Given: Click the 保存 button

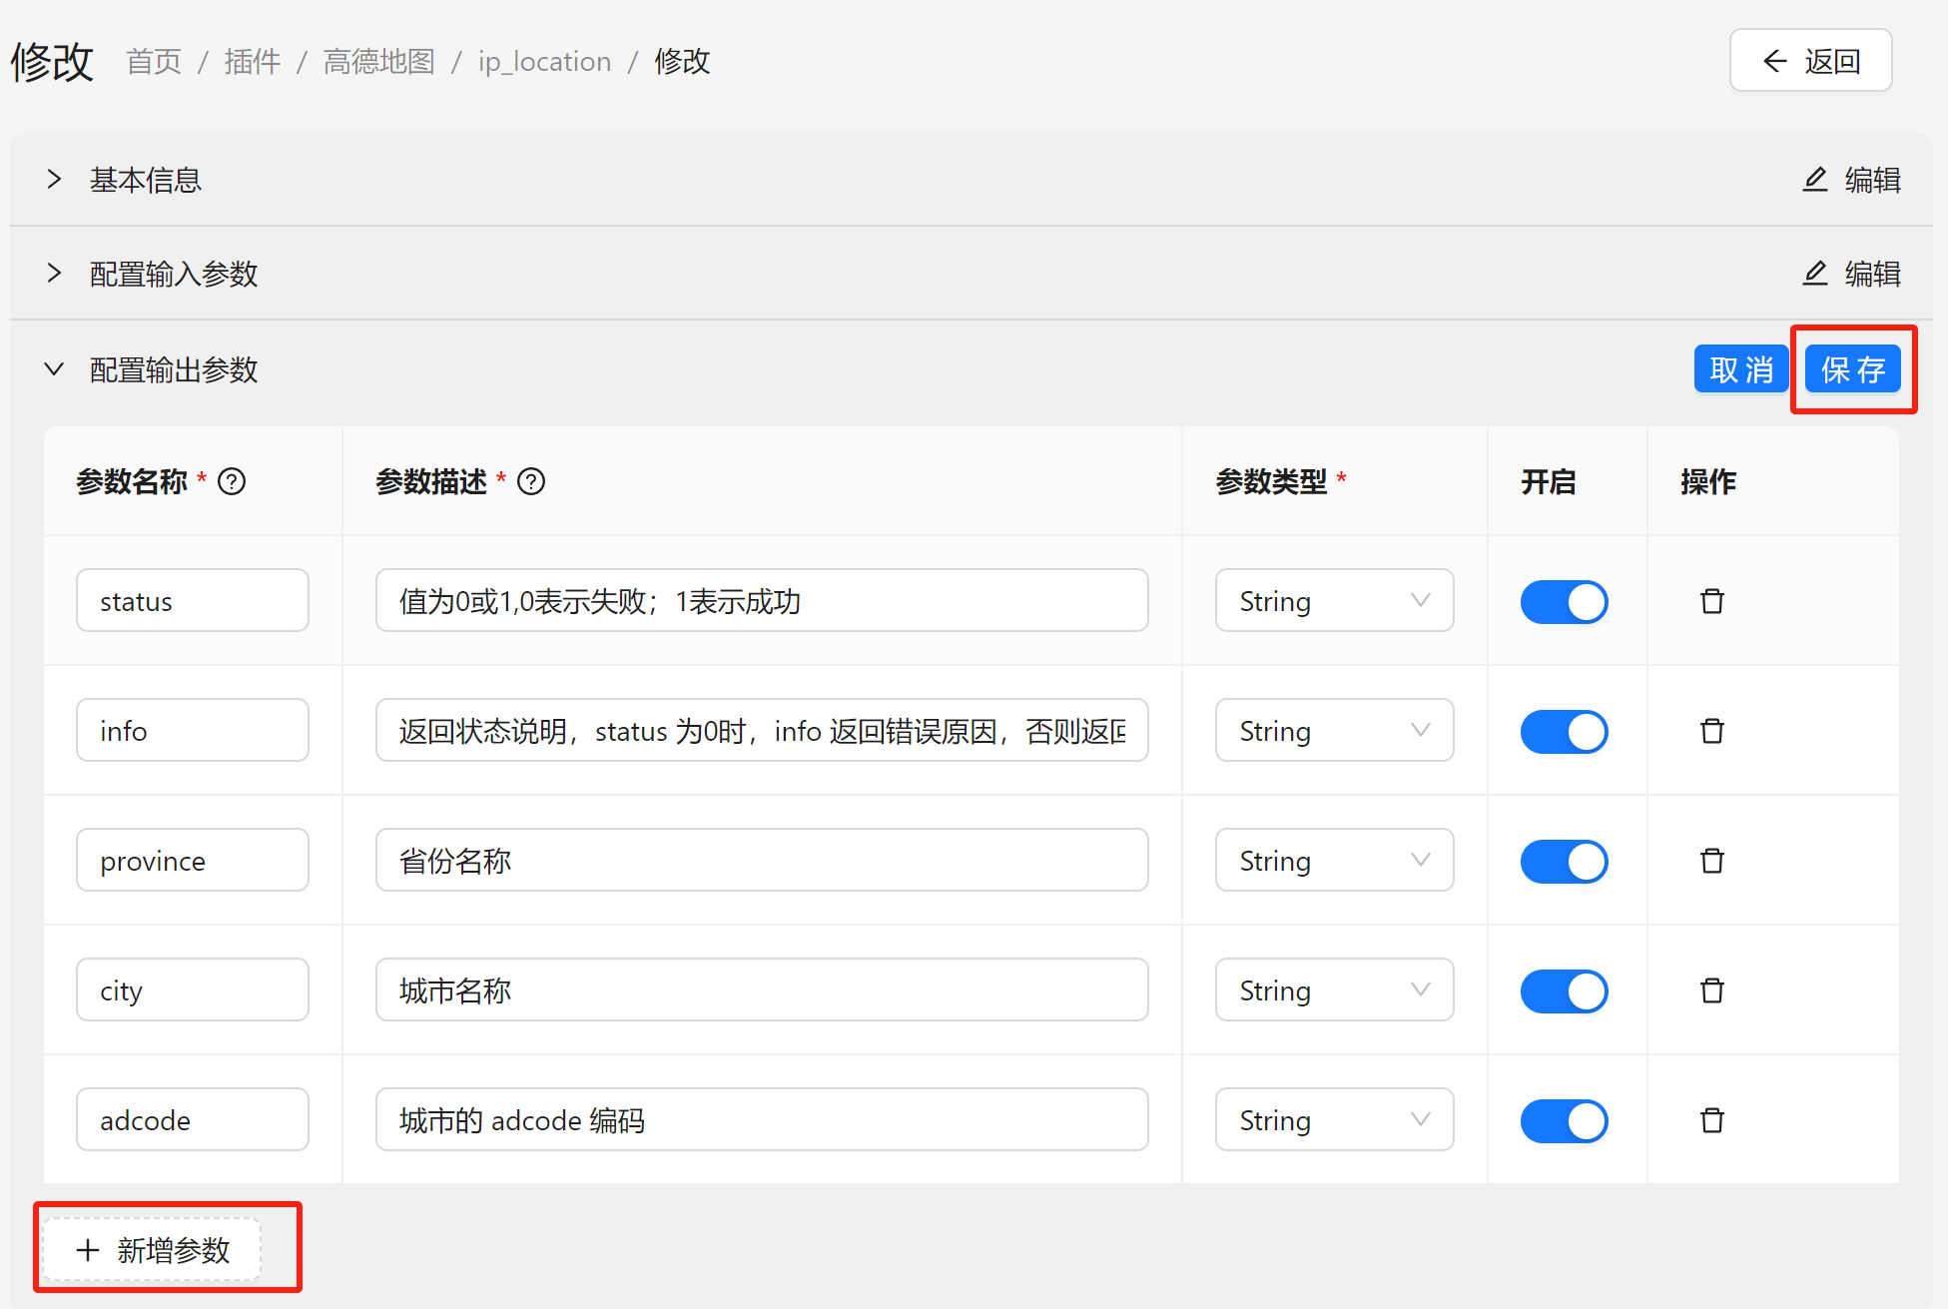Looking at the screenshot, I should [x=1852, y=369].
